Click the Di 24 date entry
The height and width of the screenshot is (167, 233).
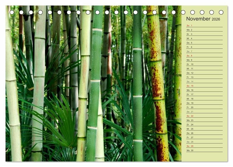(x=204, y=125)
